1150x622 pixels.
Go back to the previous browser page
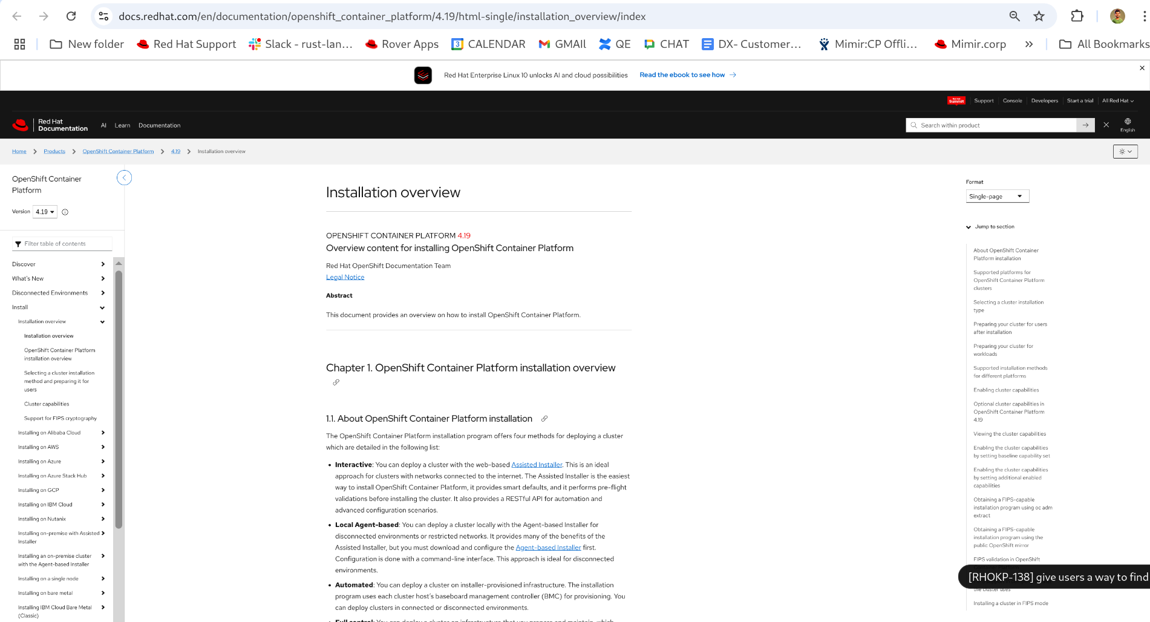point(17,16)
